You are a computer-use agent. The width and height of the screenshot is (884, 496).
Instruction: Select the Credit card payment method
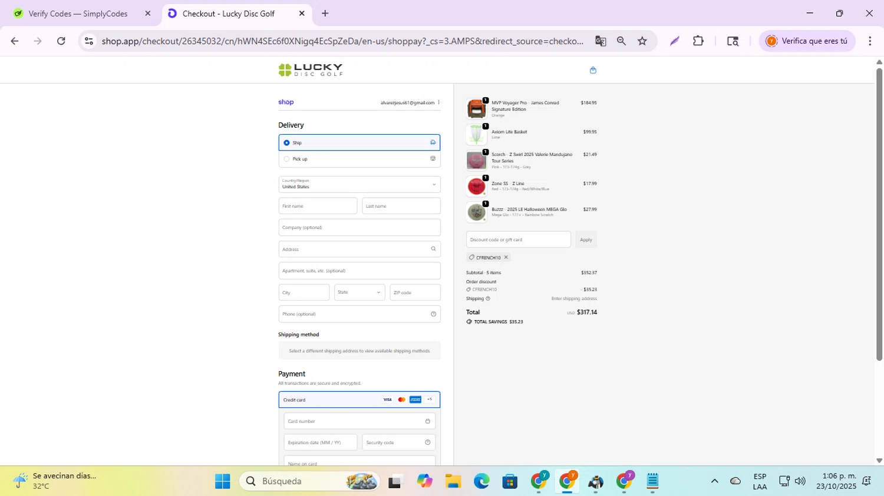click(359, 400)
